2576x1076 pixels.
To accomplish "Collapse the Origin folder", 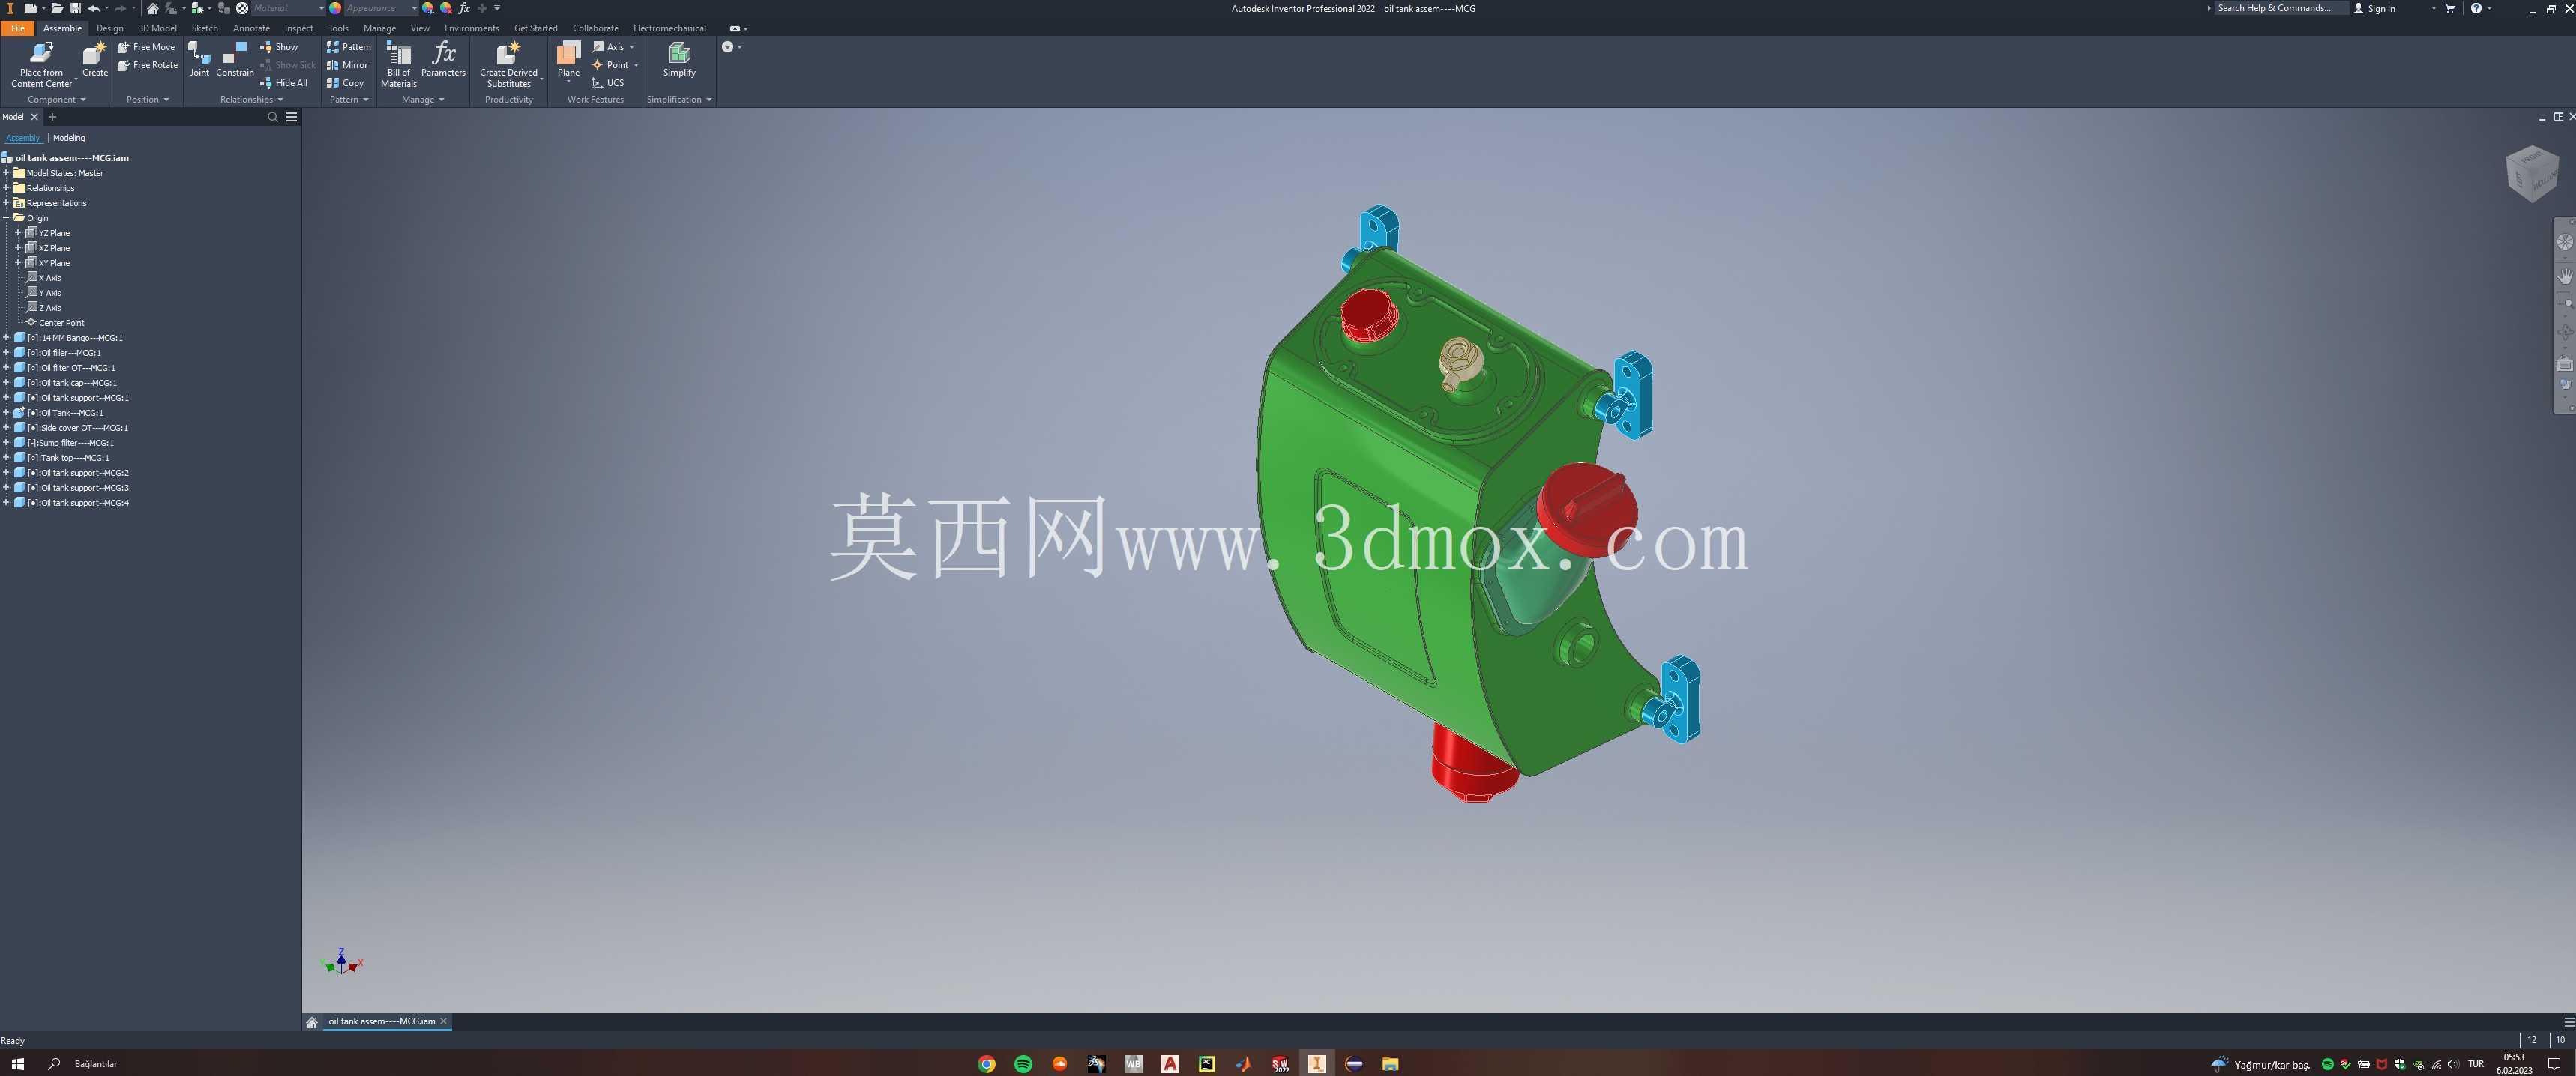I will (x=6, y=218).
